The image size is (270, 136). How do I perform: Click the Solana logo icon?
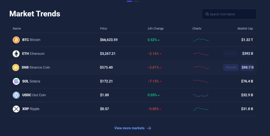pos(16,81)
